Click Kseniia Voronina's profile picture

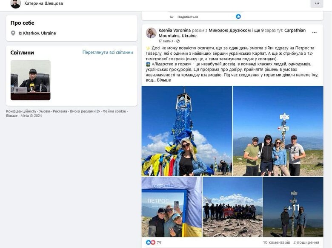pos(151,33)
